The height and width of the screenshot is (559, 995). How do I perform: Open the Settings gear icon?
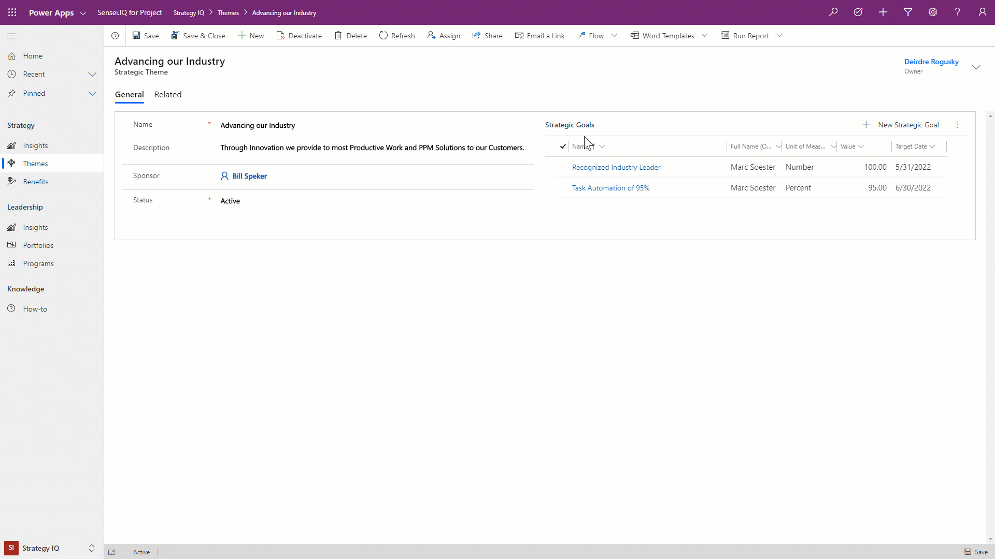tap(933, 12)
